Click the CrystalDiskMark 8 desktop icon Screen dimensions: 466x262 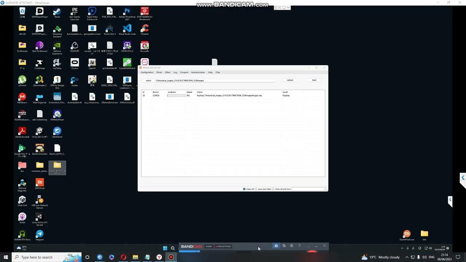coord(127,64)
